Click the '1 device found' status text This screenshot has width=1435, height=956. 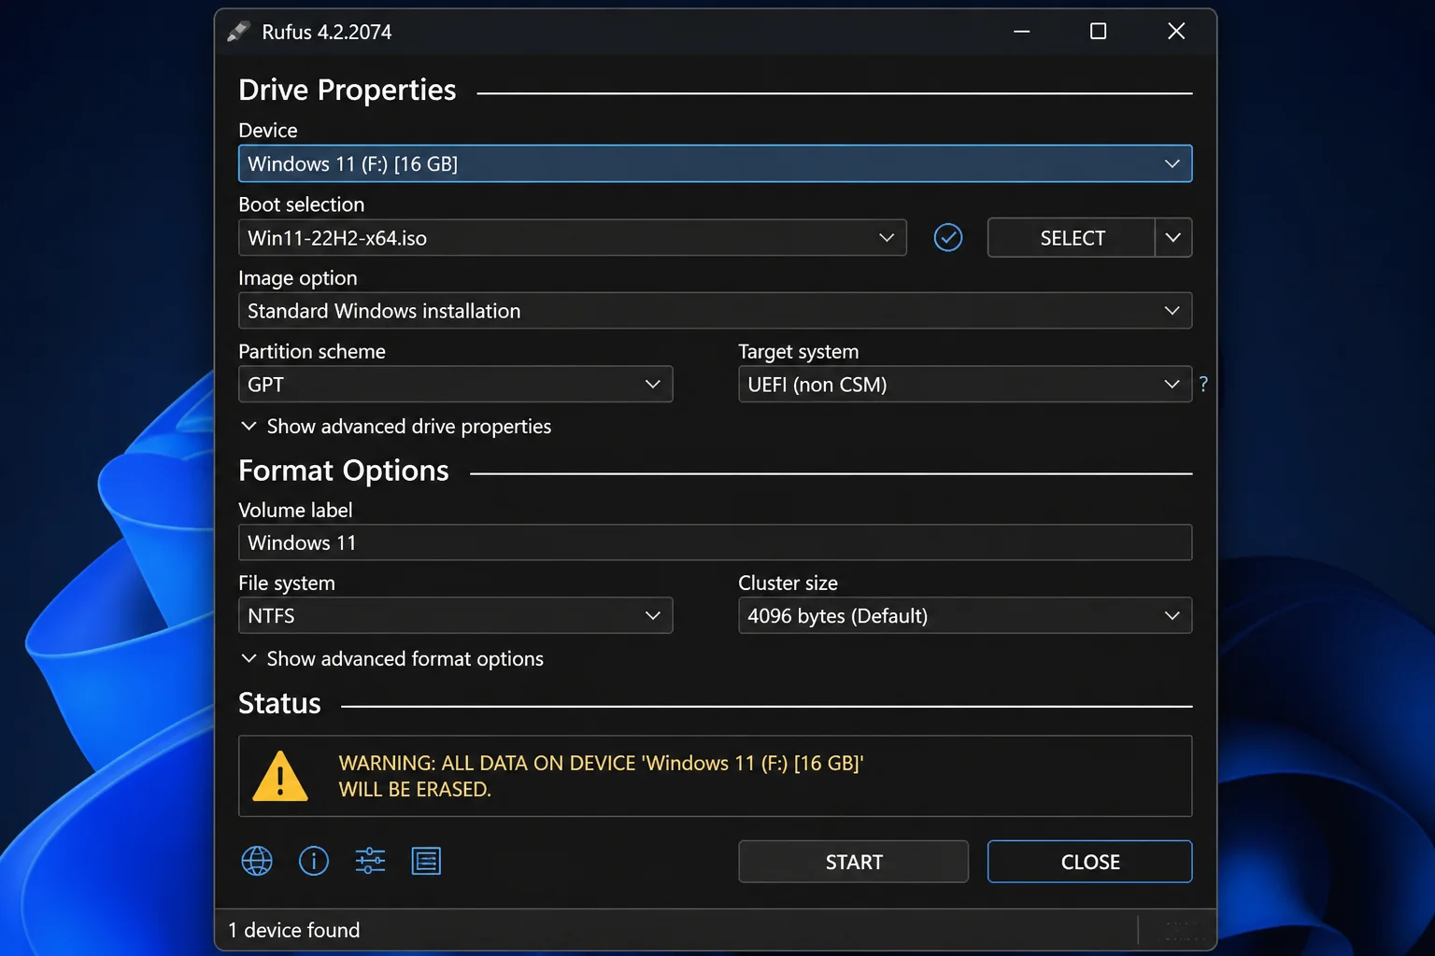point(294,930)
